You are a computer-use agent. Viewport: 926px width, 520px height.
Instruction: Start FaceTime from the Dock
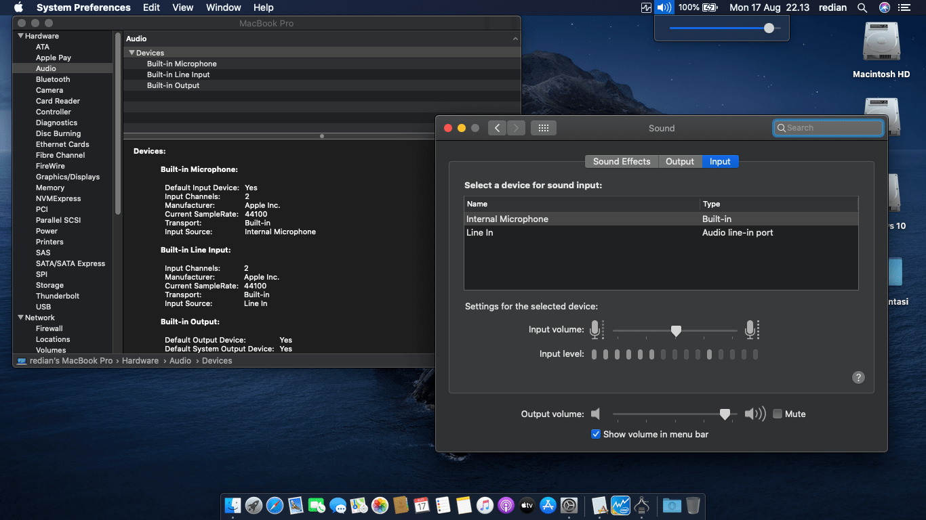pyautogui.click(x=317, y=505)
